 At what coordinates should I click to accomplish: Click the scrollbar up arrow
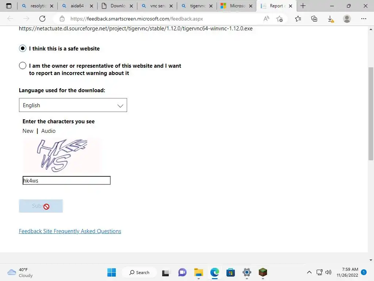point(371,29)
